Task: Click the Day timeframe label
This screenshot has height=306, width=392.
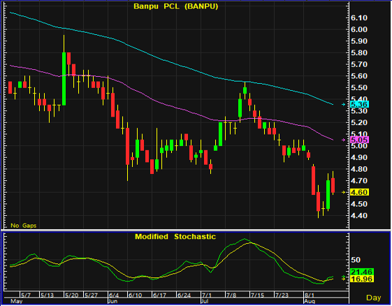Action: [374, 298]
